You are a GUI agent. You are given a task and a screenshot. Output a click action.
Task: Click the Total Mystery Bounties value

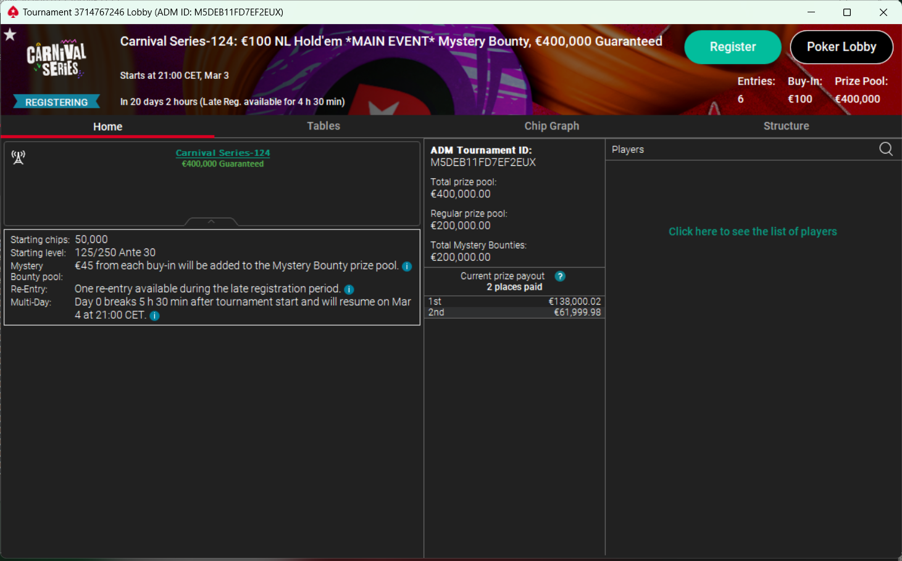[x=461, y=257]
